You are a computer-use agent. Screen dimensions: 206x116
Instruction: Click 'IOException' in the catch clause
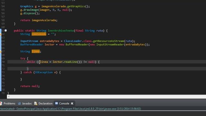pos(44,72)
